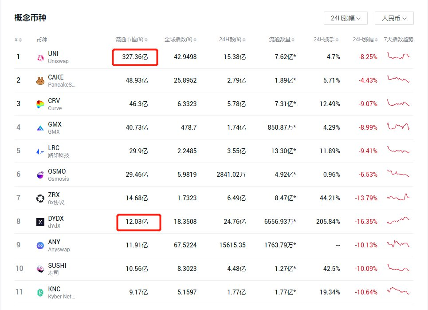Click the CRV Curve rainbow icon
This screenshot has width=428, height=310.
click(x=40, y=104)
